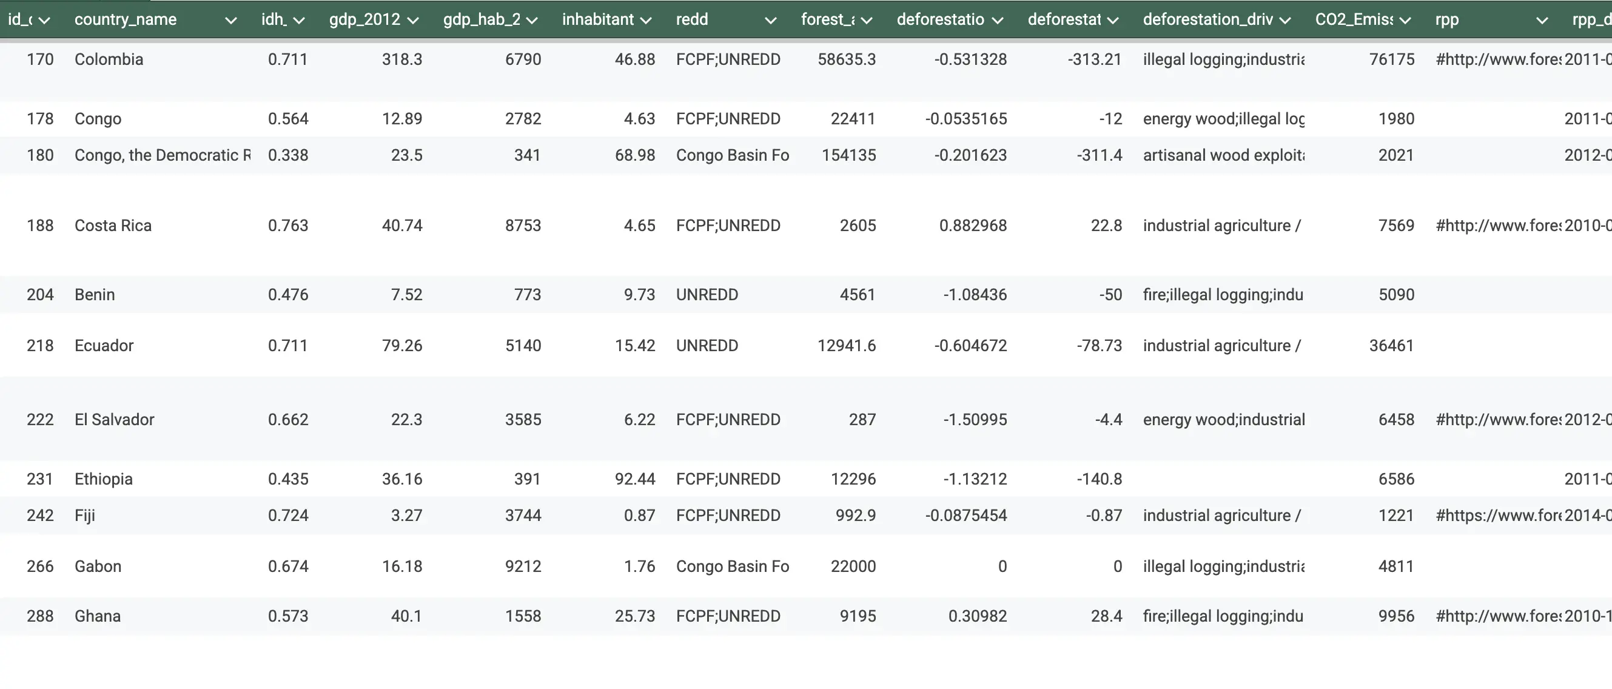The width and height of the screenshot is (1612, 689).
Task: Click the chevron of first deforestation column
Action: pyautogui.click(x=998, y=20)
